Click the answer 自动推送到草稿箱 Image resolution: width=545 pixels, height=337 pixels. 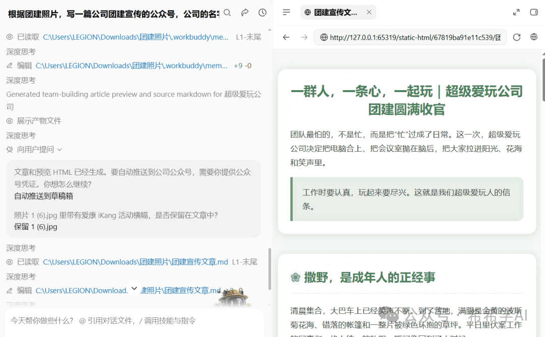43,196
